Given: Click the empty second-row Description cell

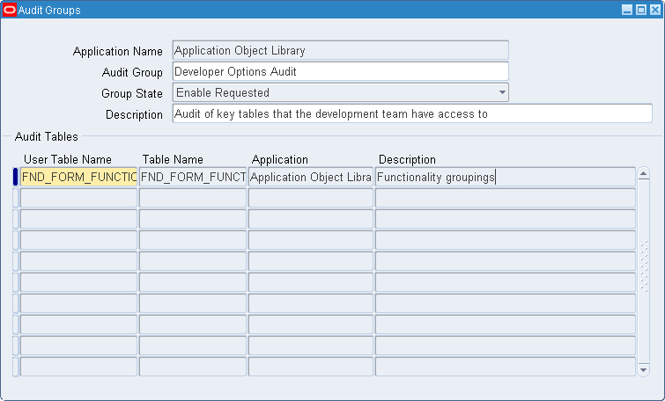Looking at the screenshot, I should click(506, 198).
